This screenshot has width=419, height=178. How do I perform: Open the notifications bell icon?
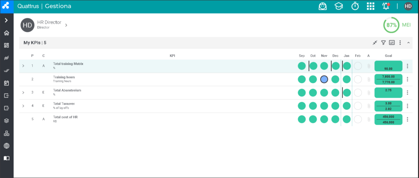386,6
